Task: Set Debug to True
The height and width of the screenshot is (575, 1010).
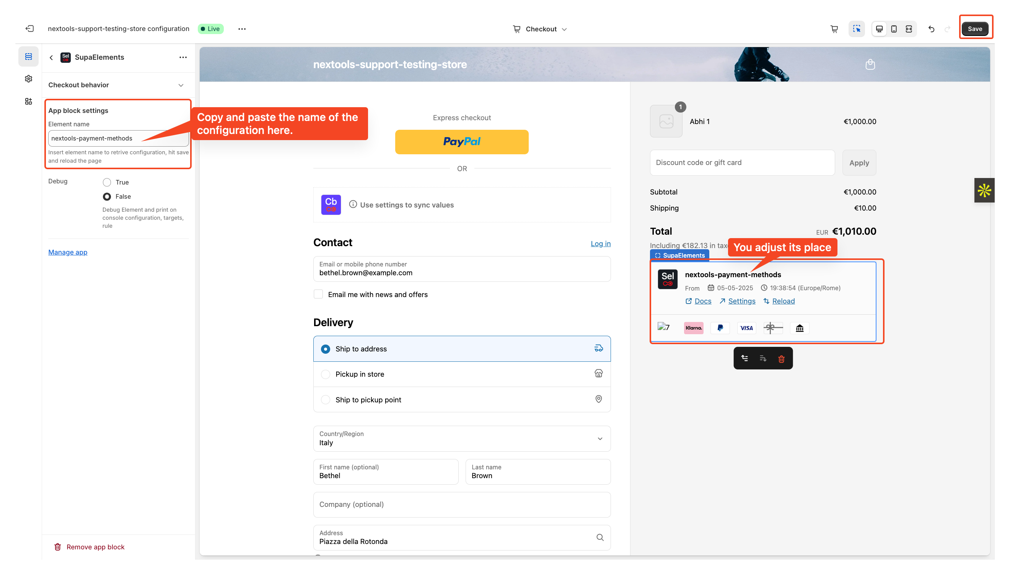Action: (107, 183)
